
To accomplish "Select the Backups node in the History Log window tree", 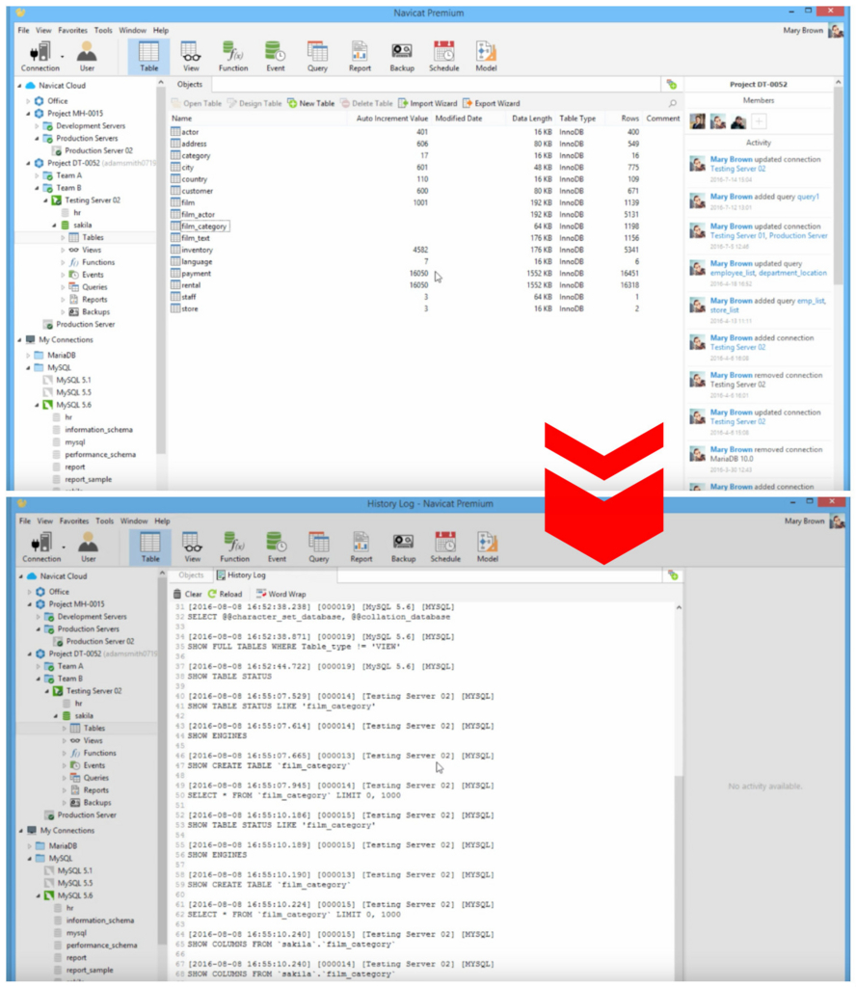I will click(x=90, y=803).
